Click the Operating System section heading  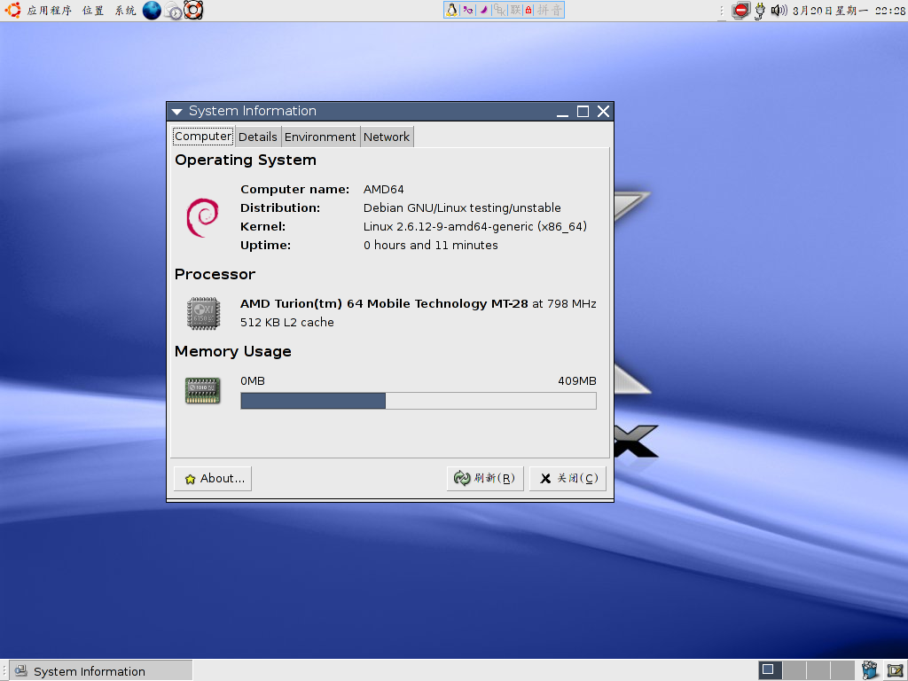pyautogui.click(x=246, y=160)
